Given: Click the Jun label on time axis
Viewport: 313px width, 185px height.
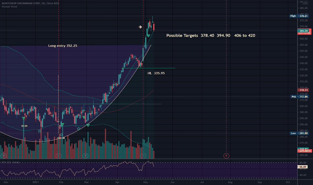Looking at the screenshot, I should click(x=173, y=182).
